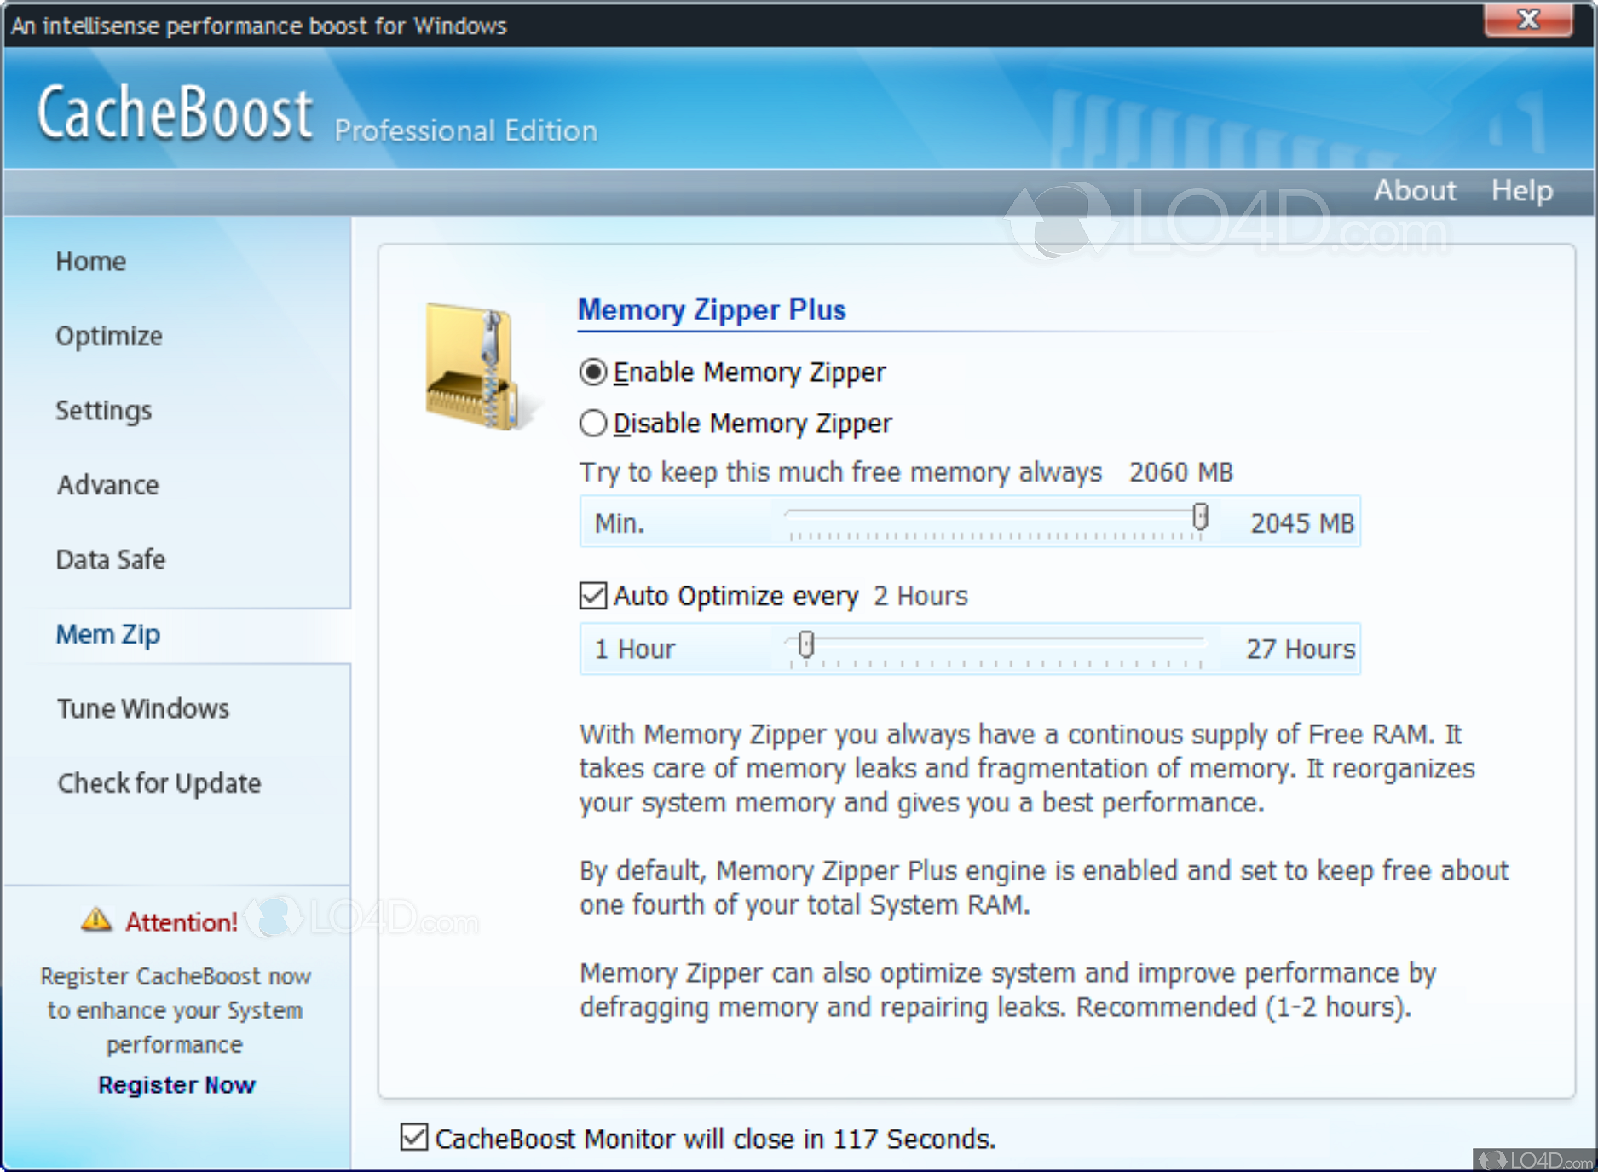Click the About link
This screenshot has height=1172, width=1598.
coord(1415,190)
